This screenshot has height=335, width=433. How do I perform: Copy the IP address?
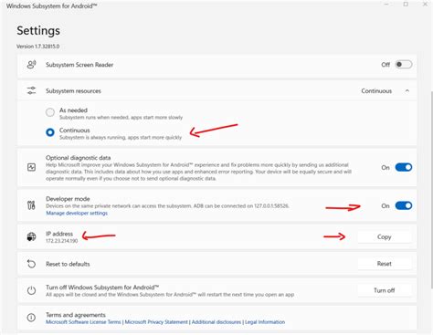coord(385,236)
